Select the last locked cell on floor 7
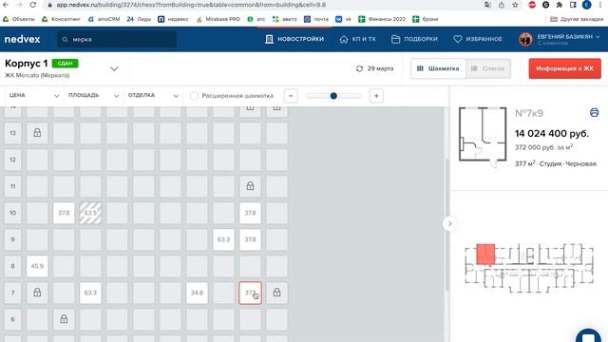This screenshot has width=608, height=342. point(276,293)
